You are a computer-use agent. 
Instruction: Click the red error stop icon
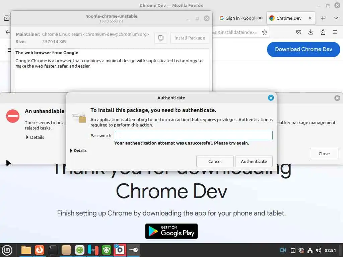point(13,116)
